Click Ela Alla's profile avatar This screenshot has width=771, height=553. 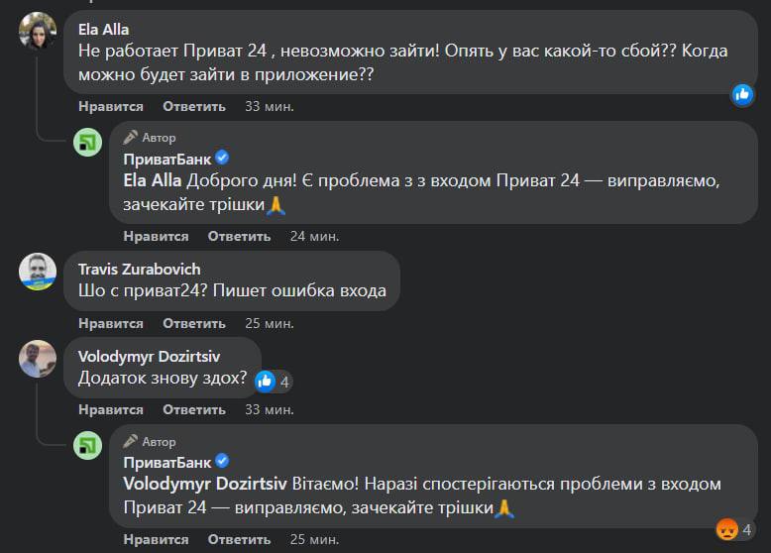(x=37, y=31)
